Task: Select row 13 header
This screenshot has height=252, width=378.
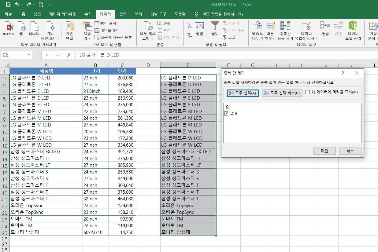Action: [5, 152]
